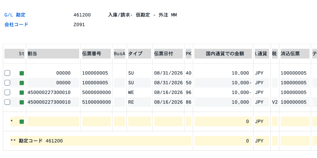
Task: Click the PK column header
Action: point(188,54)
